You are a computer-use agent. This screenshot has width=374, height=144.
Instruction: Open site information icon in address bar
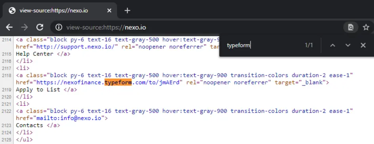tap(59, 27)
